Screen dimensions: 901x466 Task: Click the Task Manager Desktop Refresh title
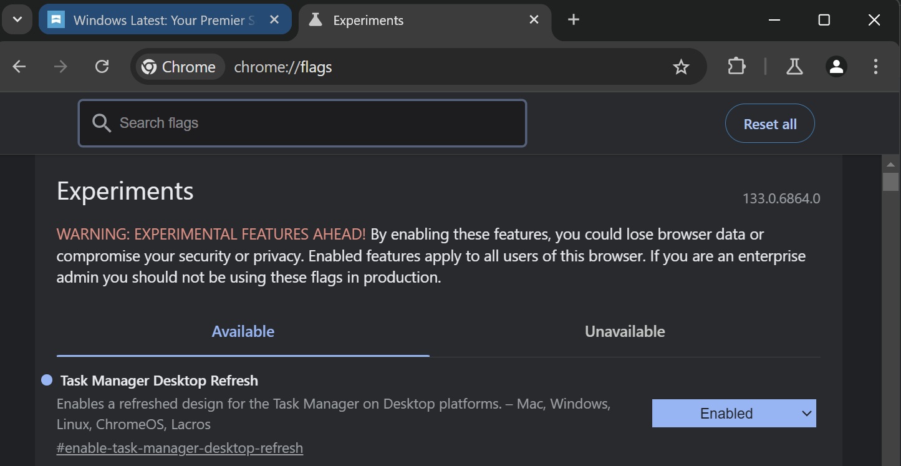159,381
